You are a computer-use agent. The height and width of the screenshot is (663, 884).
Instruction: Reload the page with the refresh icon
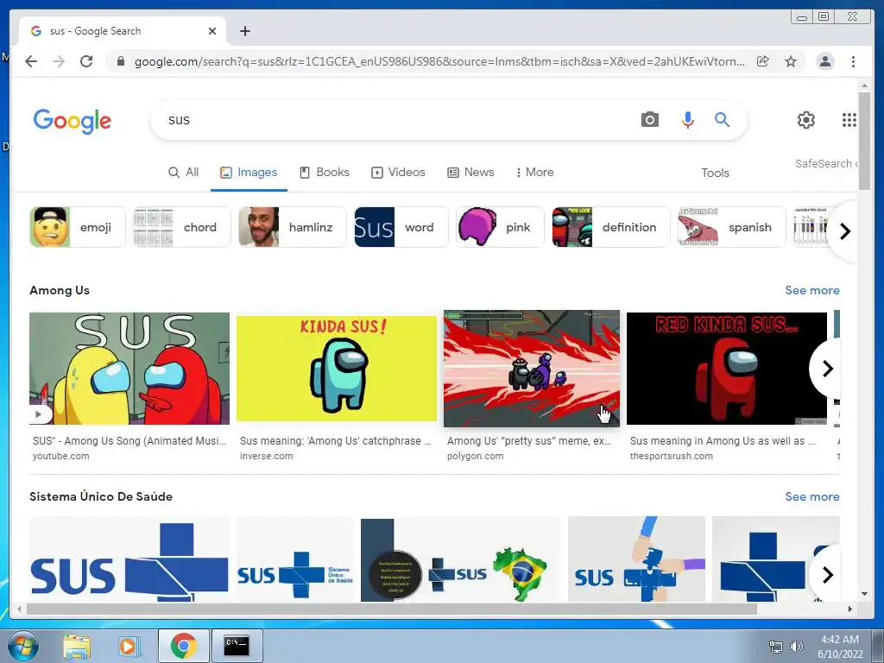[86, 61]
